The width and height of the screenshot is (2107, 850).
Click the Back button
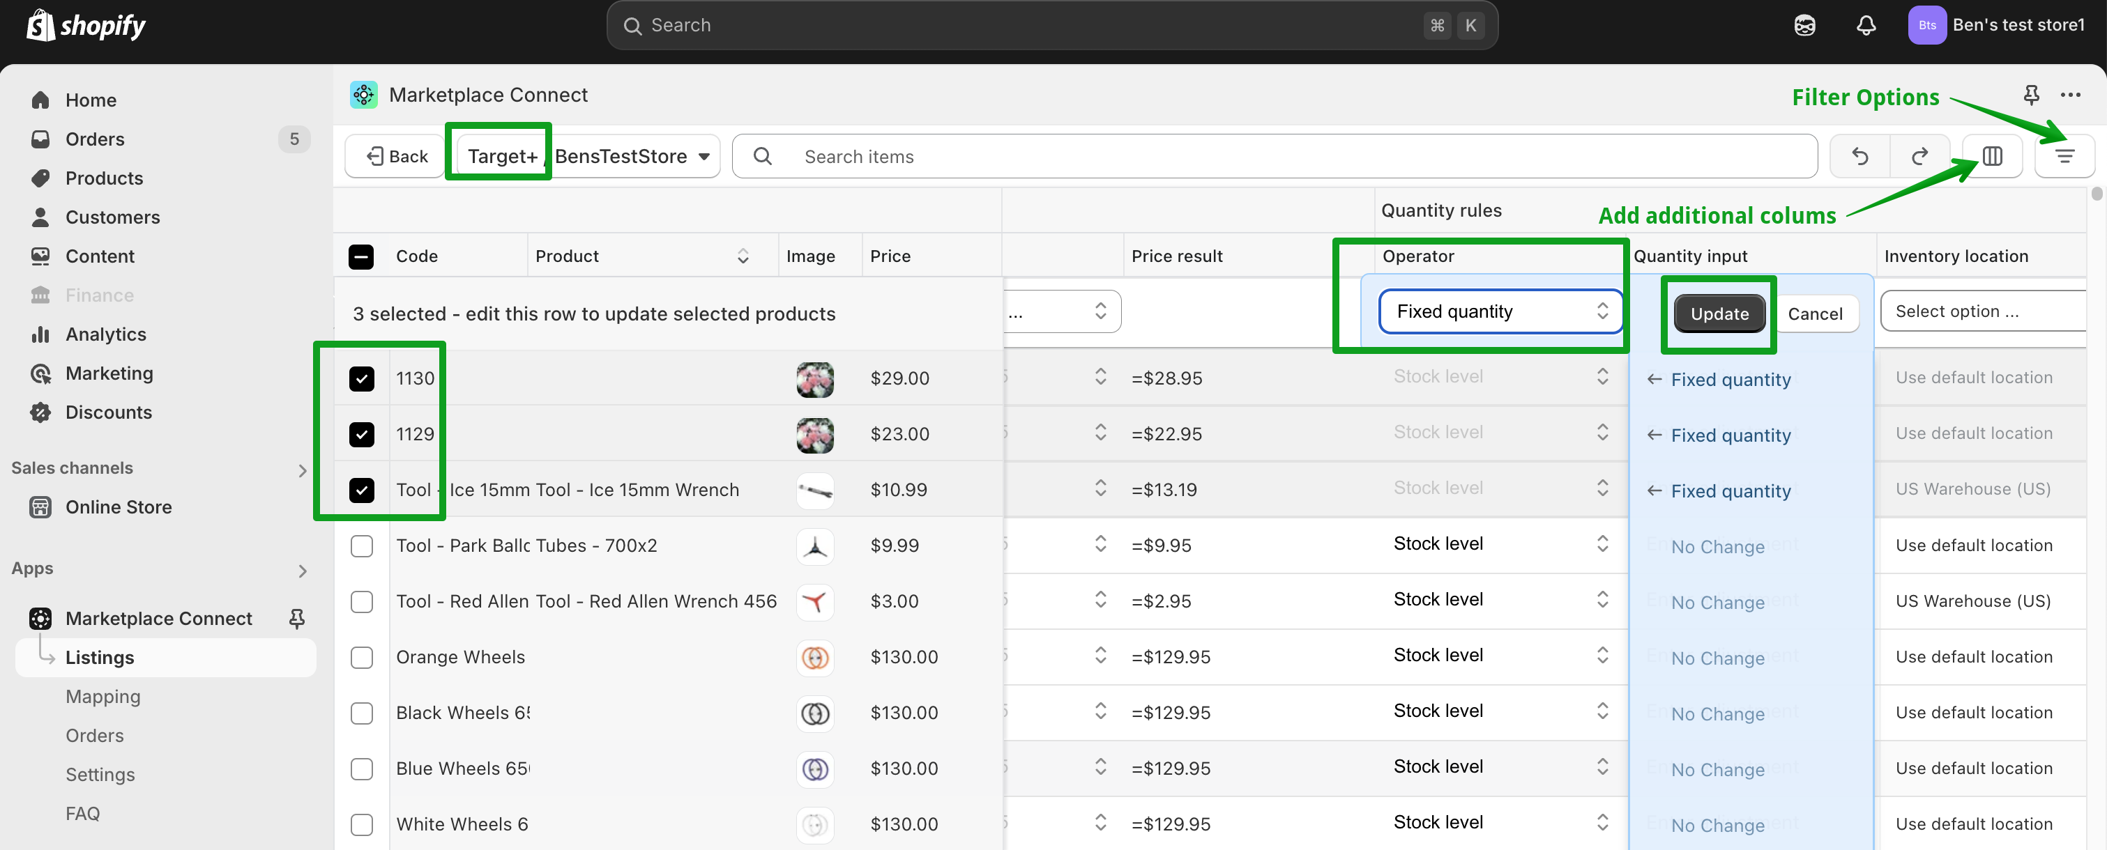[x=397, y=156]
